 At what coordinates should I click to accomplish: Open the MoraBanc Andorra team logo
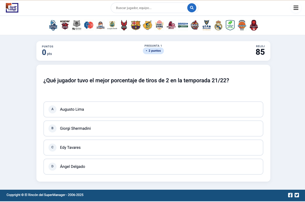tap(53, 25)
